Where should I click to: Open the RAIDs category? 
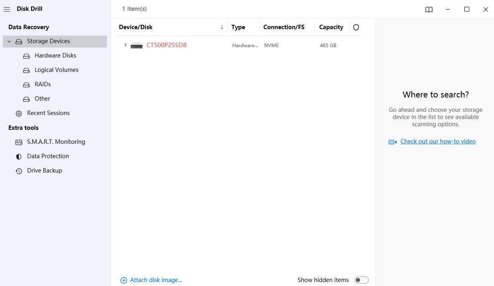[43, 84]
